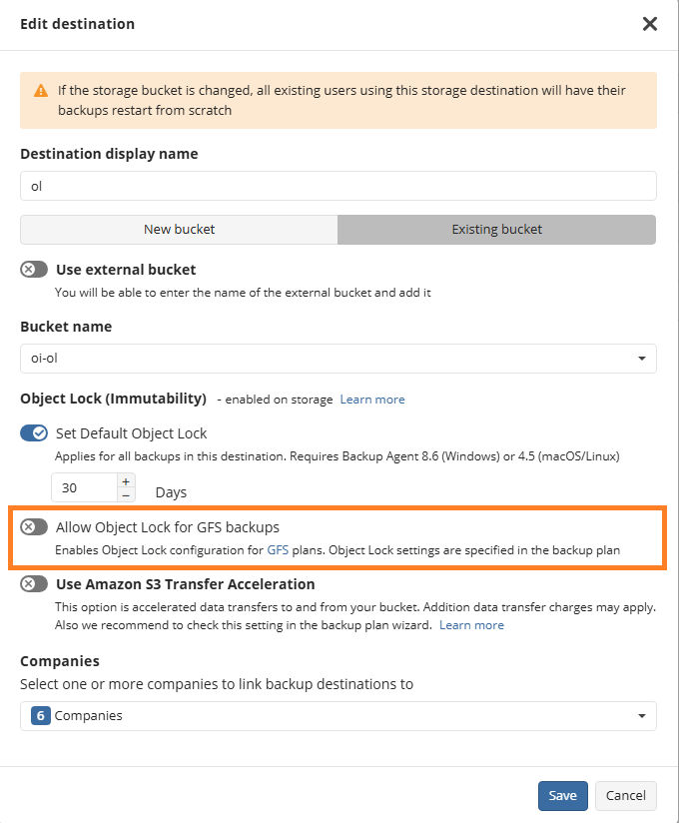Decrease days with the minus stepper
The height and width of the screenshot is (823, 679).
[x=126, y=494]
